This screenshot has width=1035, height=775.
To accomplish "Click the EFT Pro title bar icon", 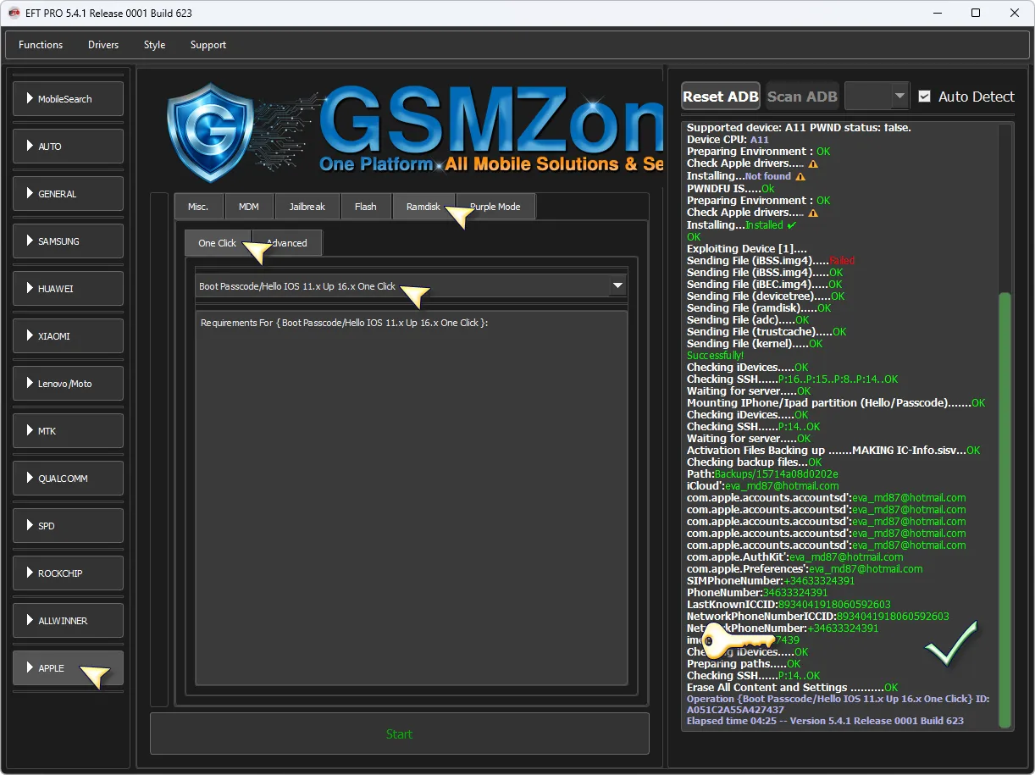I will 14,14.
